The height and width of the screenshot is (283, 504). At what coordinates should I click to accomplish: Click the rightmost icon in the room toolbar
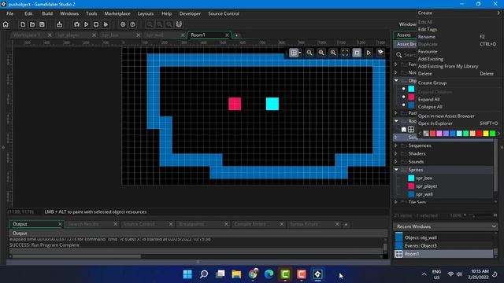click(380, 53)
